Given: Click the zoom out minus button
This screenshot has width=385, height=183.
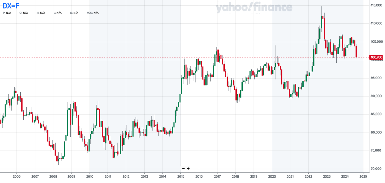Looking at the screenshot, I should (x=184, y=169).
